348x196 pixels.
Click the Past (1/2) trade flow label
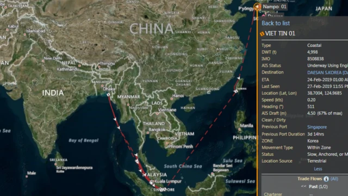[x=318, y=186]
